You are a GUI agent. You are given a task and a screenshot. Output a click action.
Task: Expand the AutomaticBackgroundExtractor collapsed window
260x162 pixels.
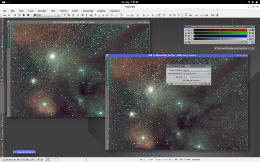point(250,48)
